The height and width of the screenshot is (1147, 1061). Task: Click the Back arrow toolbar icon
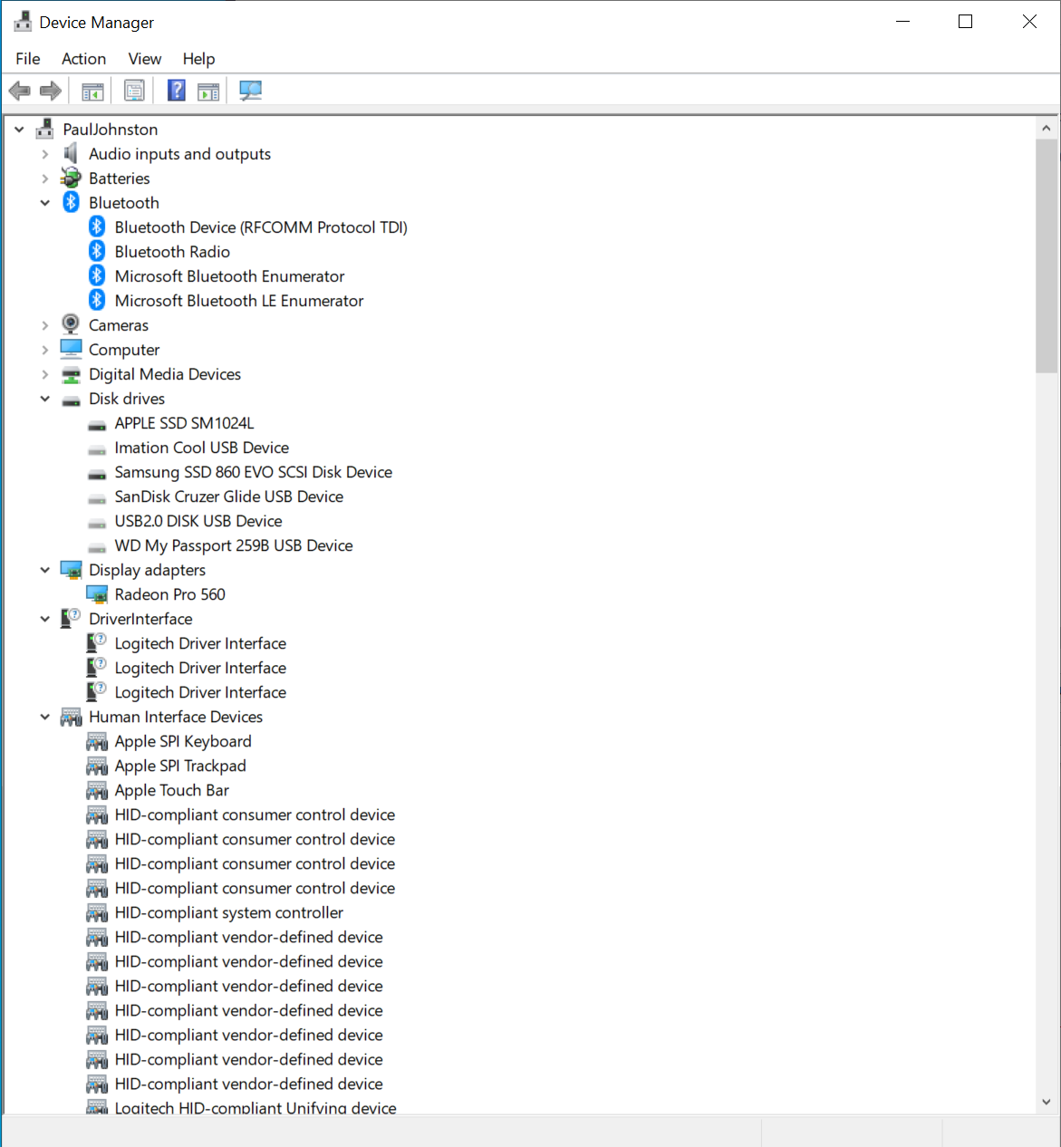pos(19,91)
